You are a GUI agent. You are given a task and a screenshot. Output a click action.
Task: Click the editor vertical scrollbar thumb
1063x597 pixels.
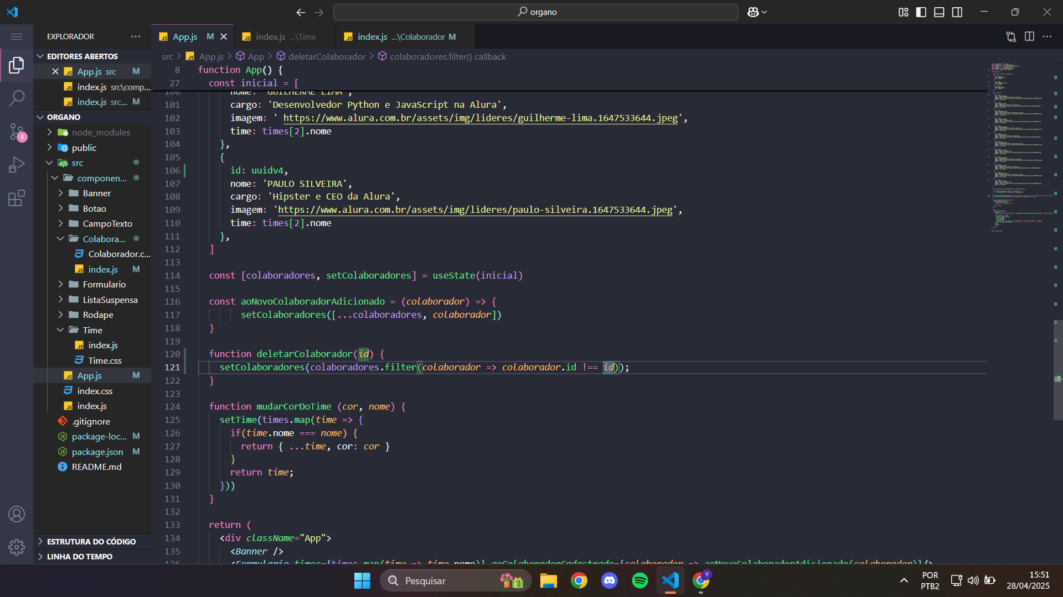(1058, 370)
